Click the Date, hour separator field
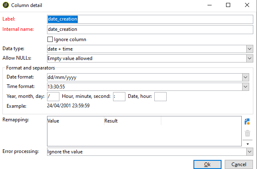 coord(160,96)
